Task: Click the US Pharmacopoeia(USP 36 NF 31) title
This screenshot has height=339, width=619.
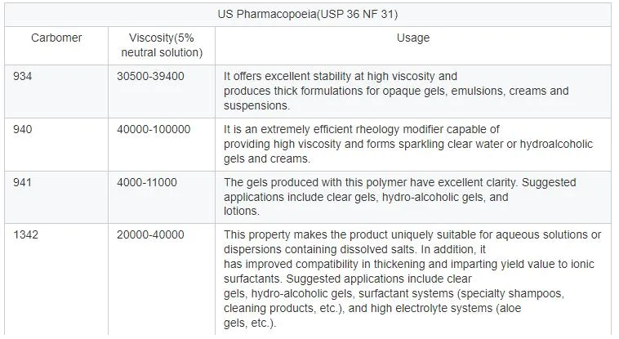Action: [308, 14]
